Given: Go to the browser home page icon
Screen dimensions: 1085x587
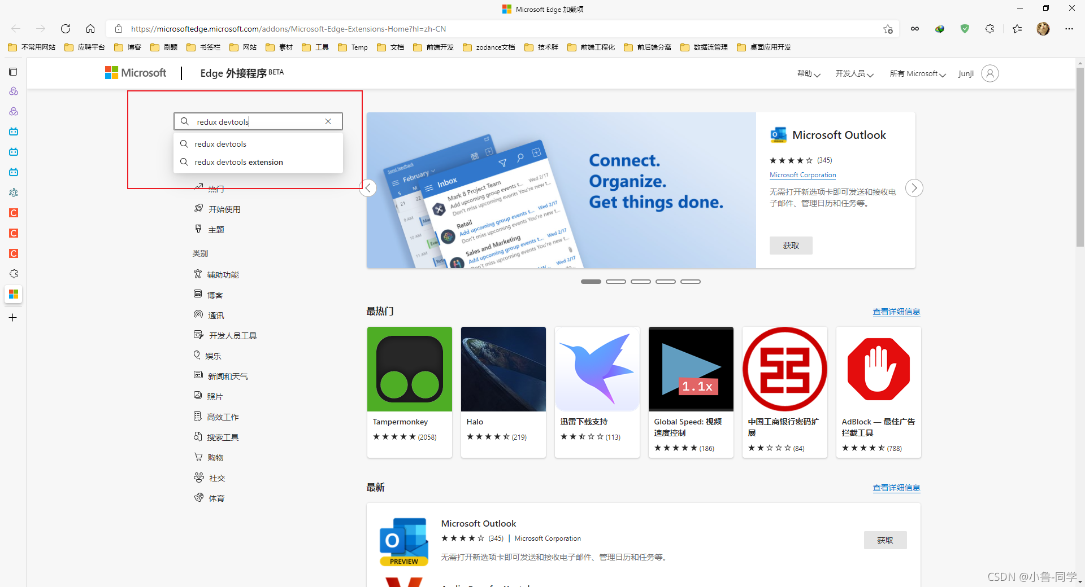Looking at the screenshot, I should 90,29.
